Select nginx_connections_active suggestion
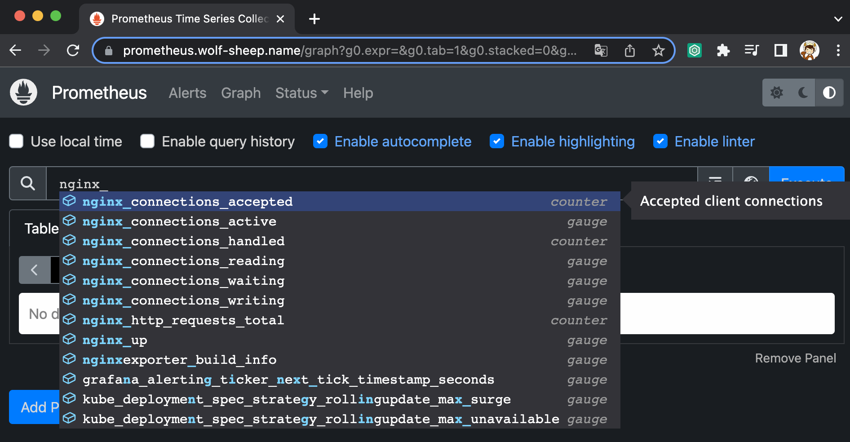Screen dimensions: 850x442 tap(340, 221)
